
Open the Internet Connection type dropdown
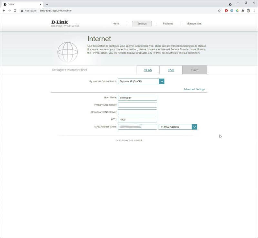click(141, 81)
